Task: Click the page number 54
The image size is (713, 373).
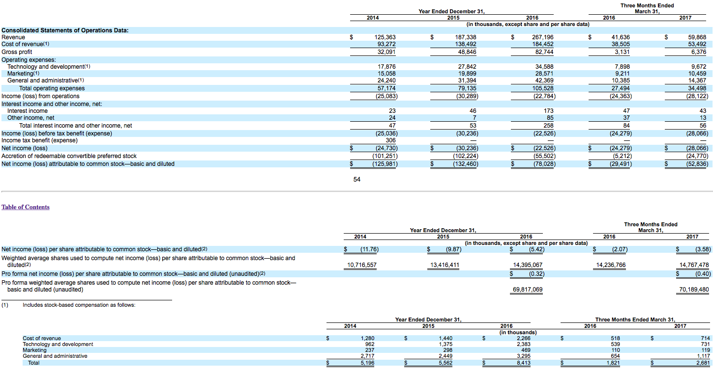Action: pyautogui.click(x=357, y=180)
